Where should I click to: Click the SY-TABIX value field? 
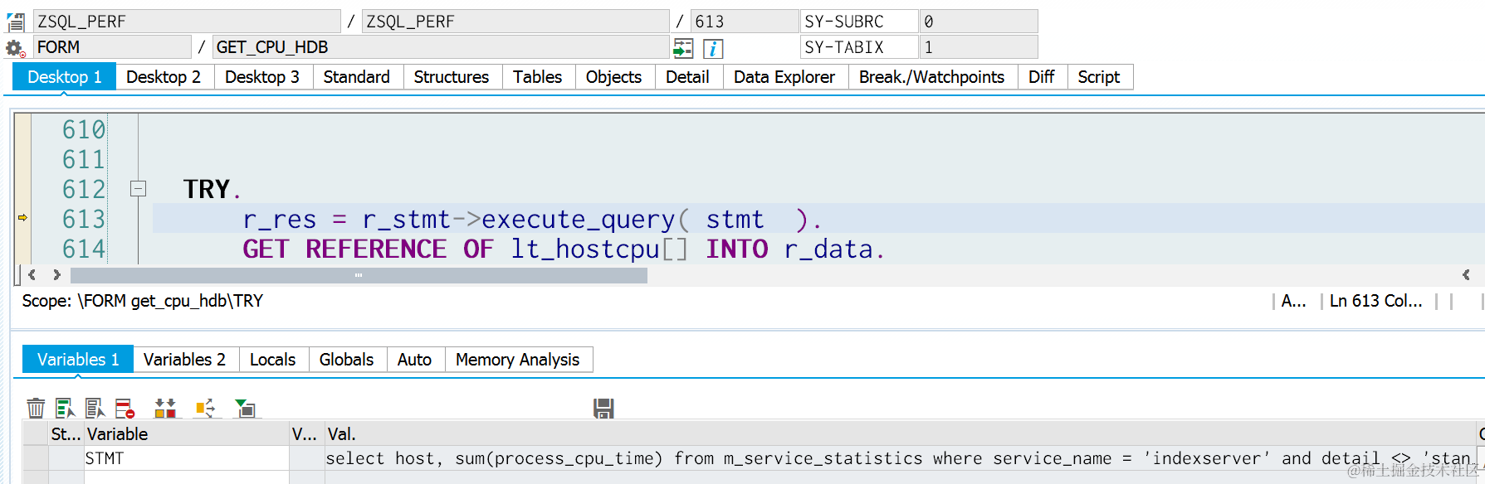pos(979,47)
